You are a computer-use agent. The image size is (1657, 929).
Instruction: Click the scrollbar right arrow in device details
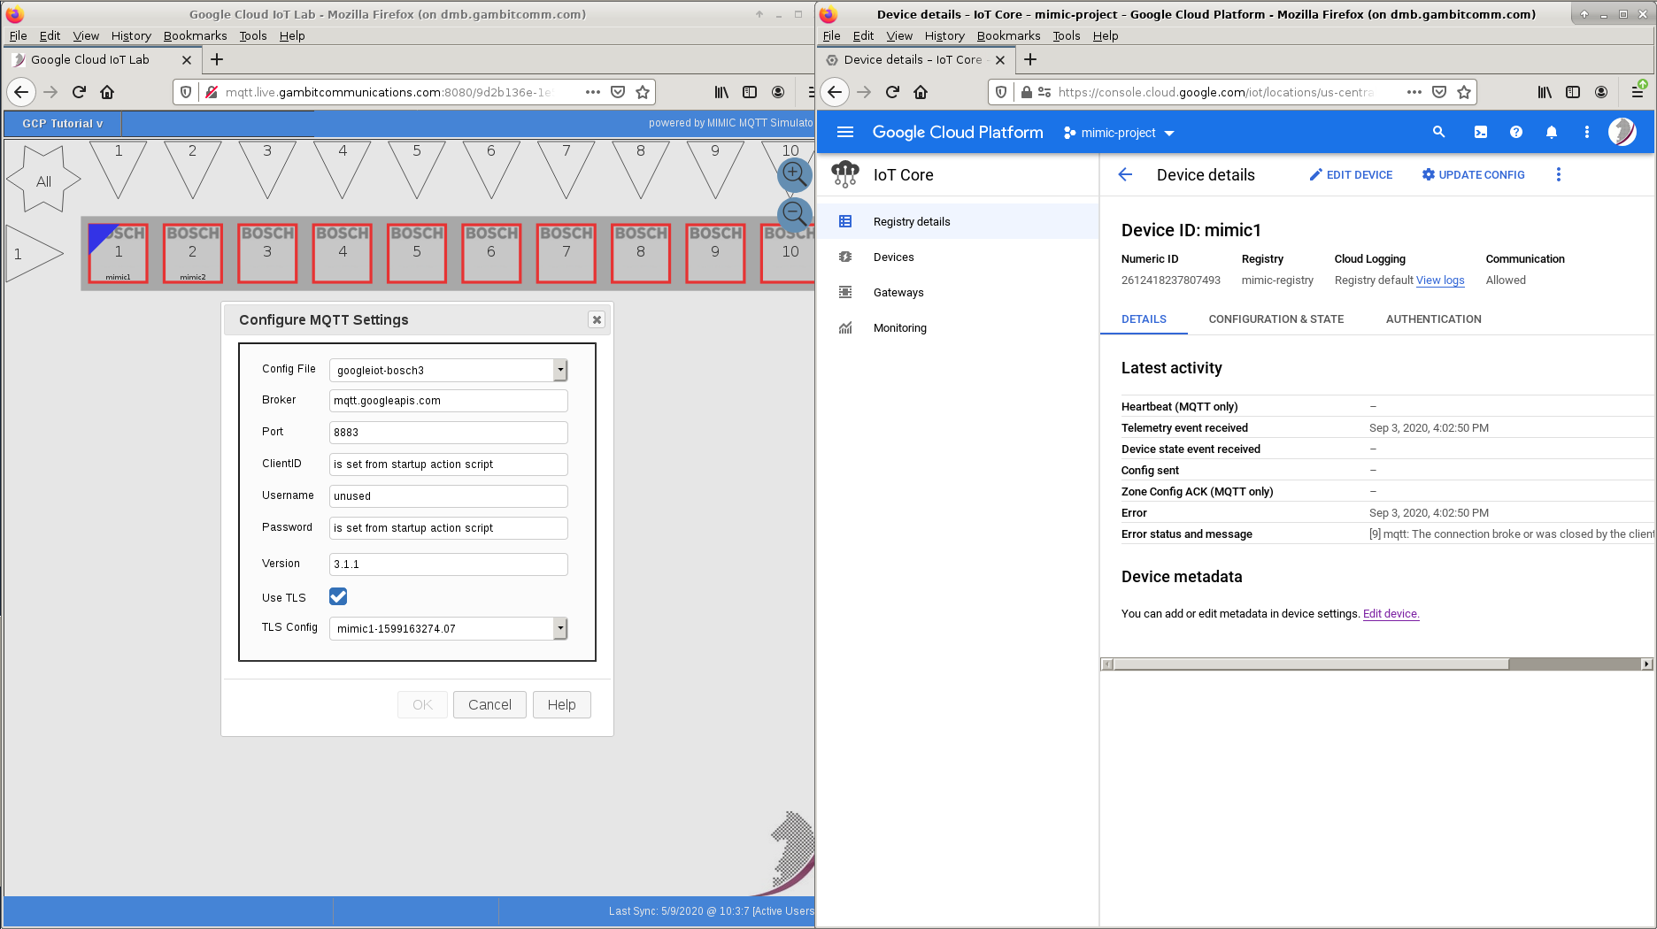coord(1646,664)
